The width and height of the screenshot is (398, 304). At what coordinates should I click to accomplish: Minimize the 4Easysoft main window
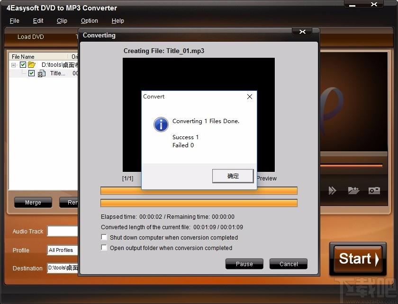[x=353, y=5]
